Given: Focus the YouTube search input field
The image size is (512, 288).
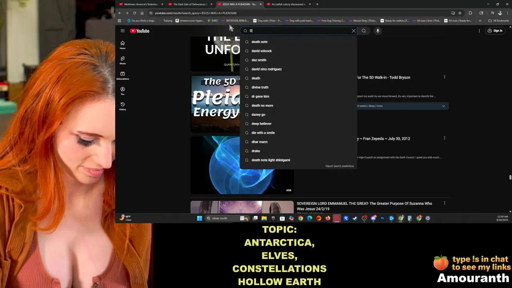Looking at the screenshot, I should 299,31.
